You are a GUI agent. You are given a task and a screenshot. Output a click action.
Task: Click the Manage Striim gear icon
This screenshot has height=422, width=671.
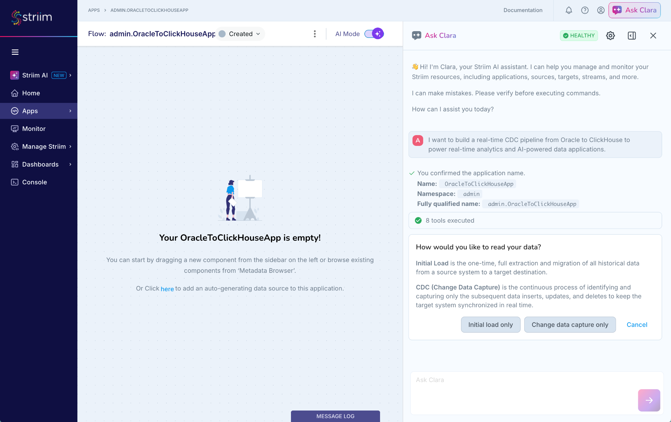pyautogui.click(x=15, y=147)
